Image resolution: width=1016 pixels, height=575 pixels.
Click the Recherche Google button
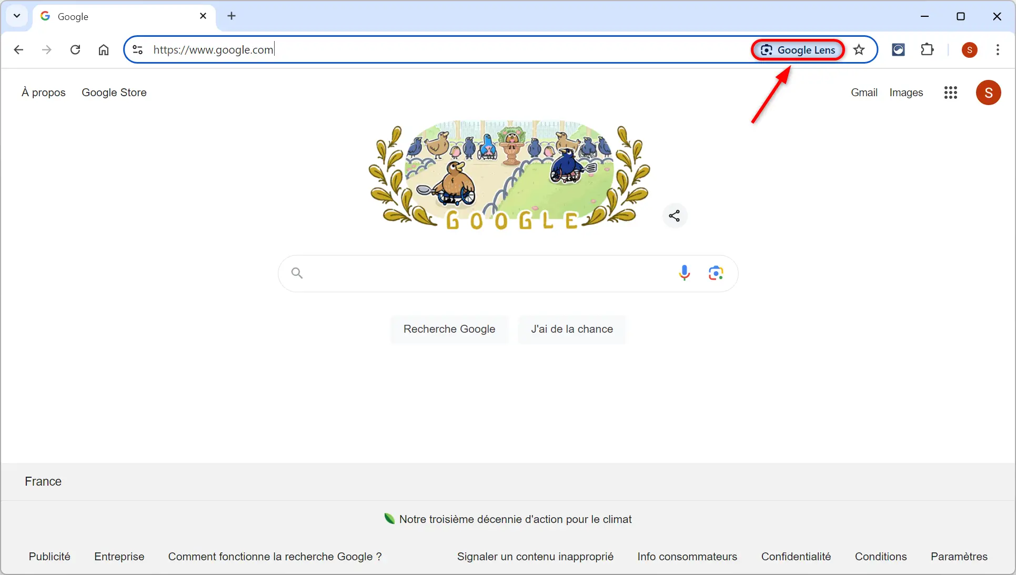pyautogui.click(x=449, y=329)
